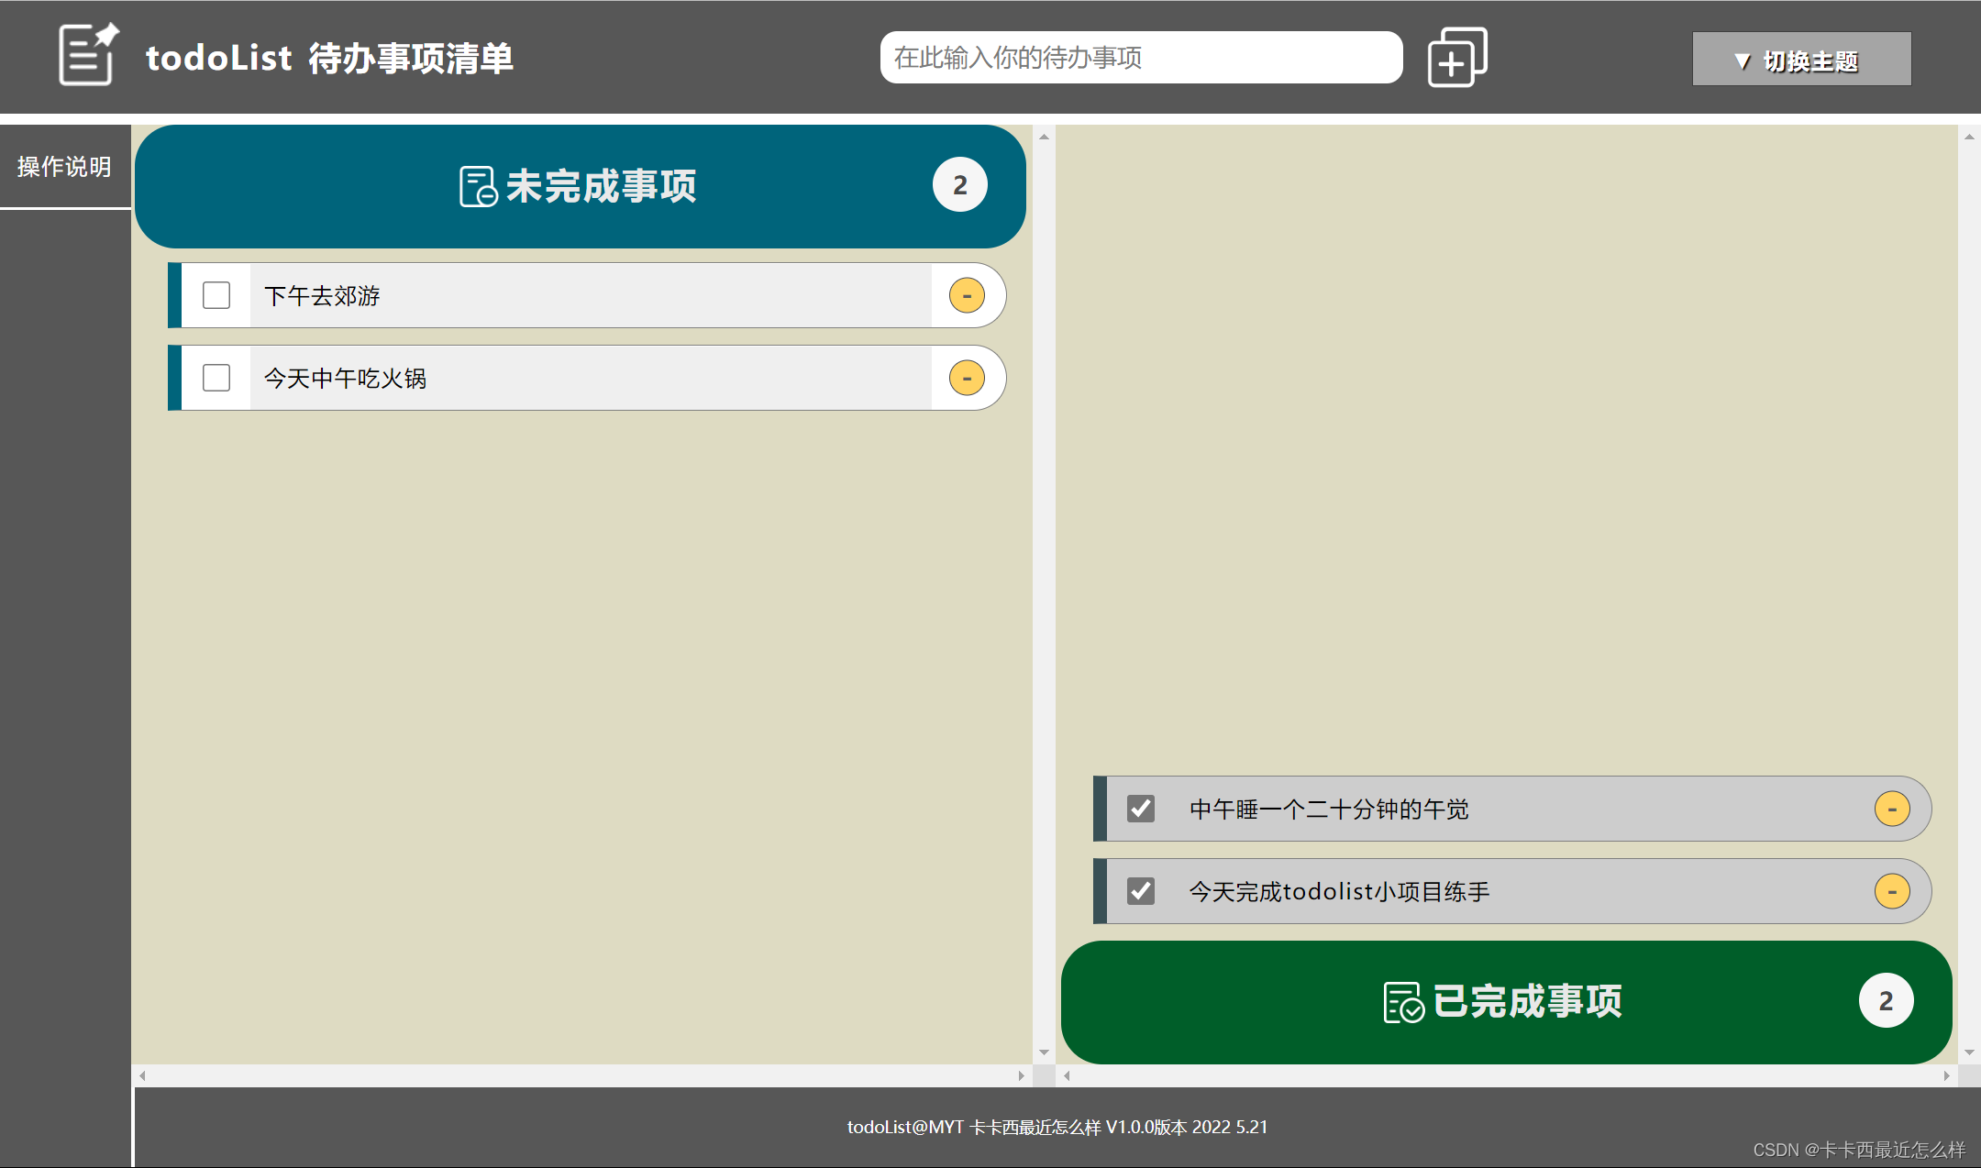
Task: Click the add new todo icon
Action: click(1456, 57)
